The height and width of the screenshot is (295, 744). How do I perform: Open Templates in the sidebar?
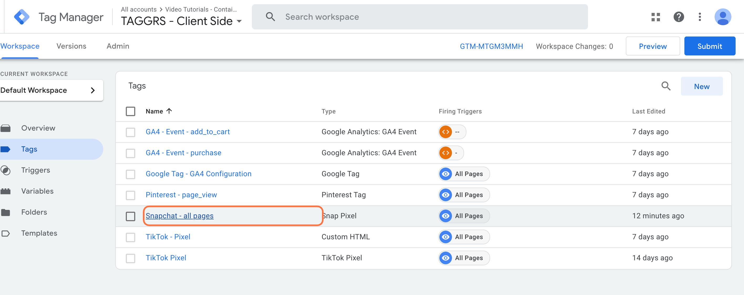39,233
